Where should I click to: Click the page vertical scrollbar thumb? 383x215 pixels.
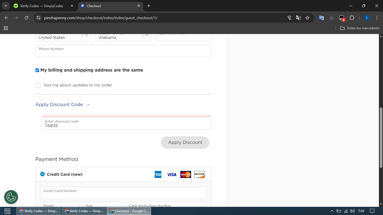coord(381,138)
